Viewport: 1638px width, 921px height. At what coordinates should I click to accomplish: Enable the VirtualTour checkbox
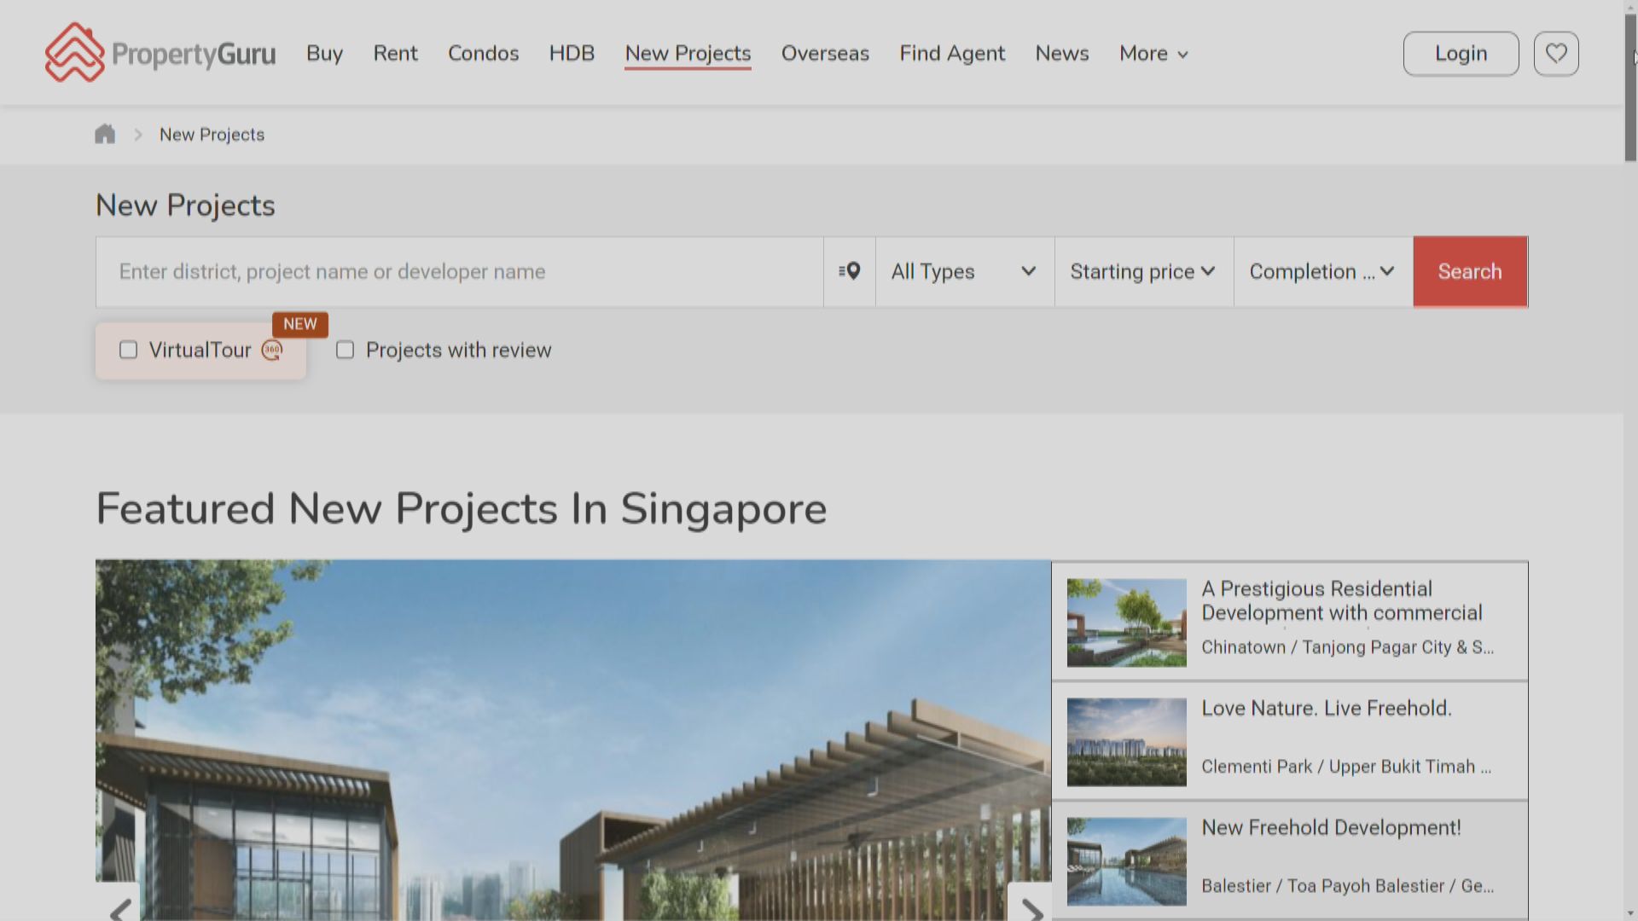pos(129,350)
